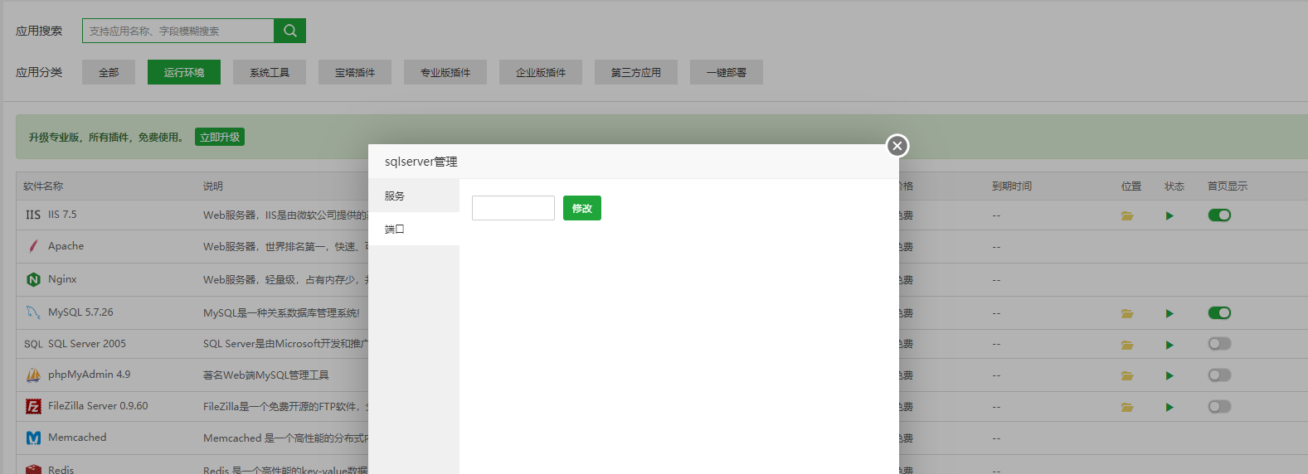
Task: Click the green search magnifier button
Action: (289, 31)
